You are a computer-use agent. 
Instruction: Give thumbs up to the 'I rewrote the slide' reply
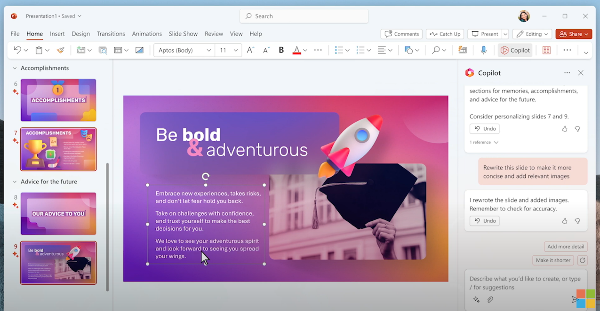(x=565, y=221)
